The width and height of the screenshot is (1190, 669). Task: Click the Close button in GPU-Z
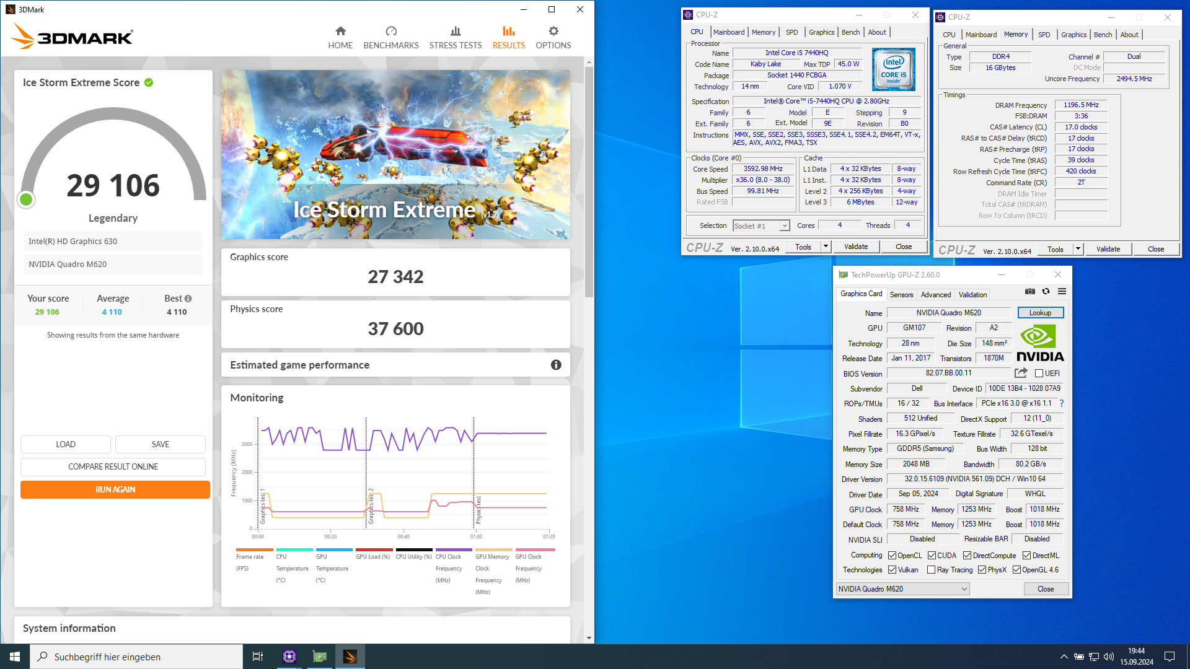pyautogui.click(x=1046, y=589)
